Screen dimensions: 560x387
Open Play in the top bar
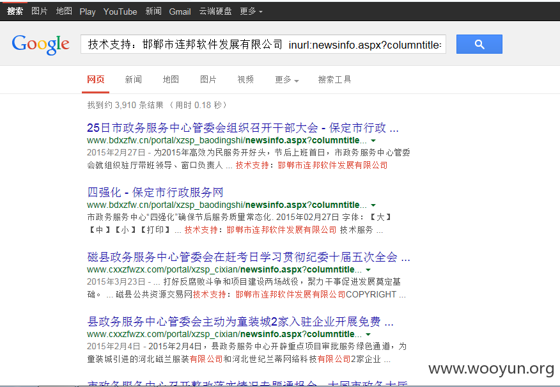(88, 12)
